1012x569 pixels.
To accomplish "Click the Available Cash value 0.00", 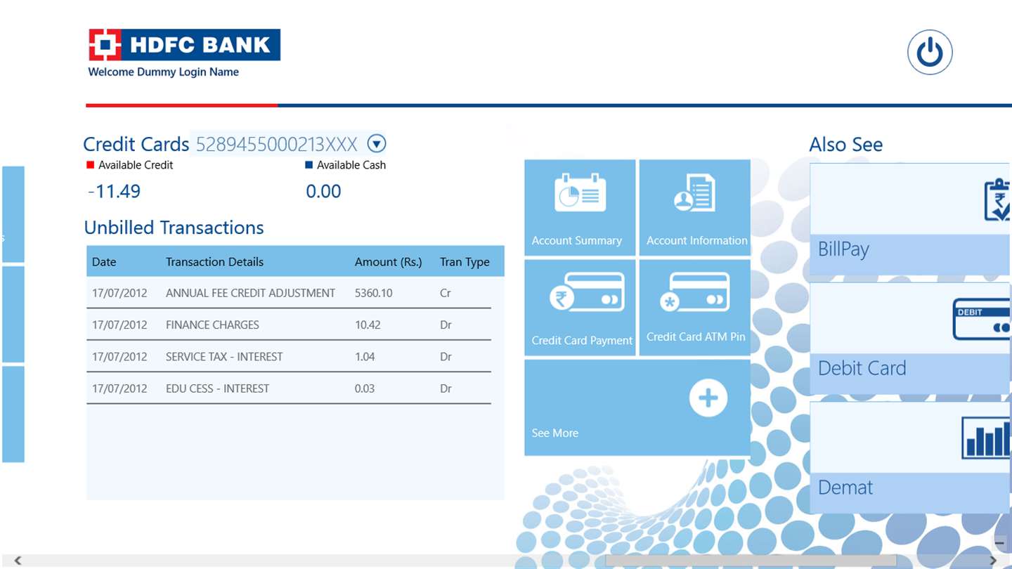I will (323, 191).
